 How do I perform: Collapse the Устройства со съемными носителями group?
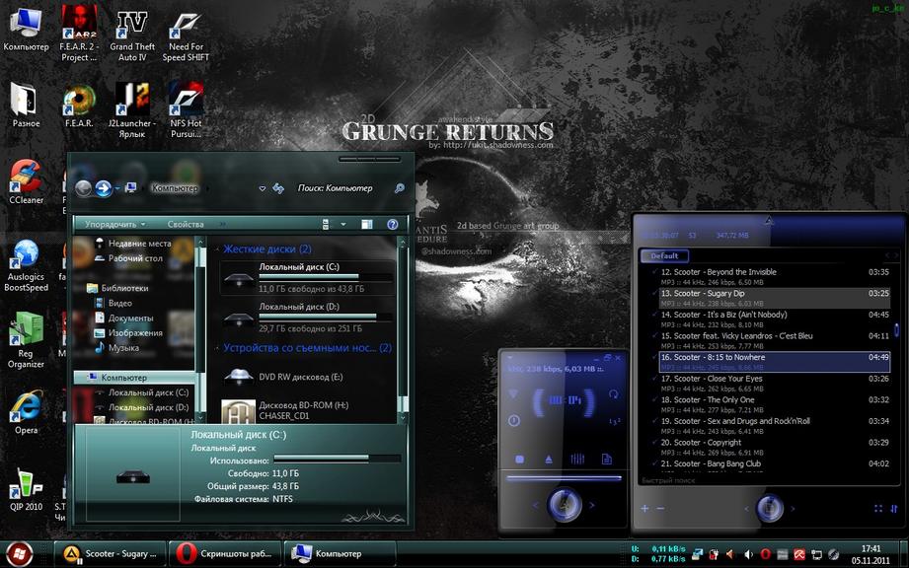(x=217, y=348)
